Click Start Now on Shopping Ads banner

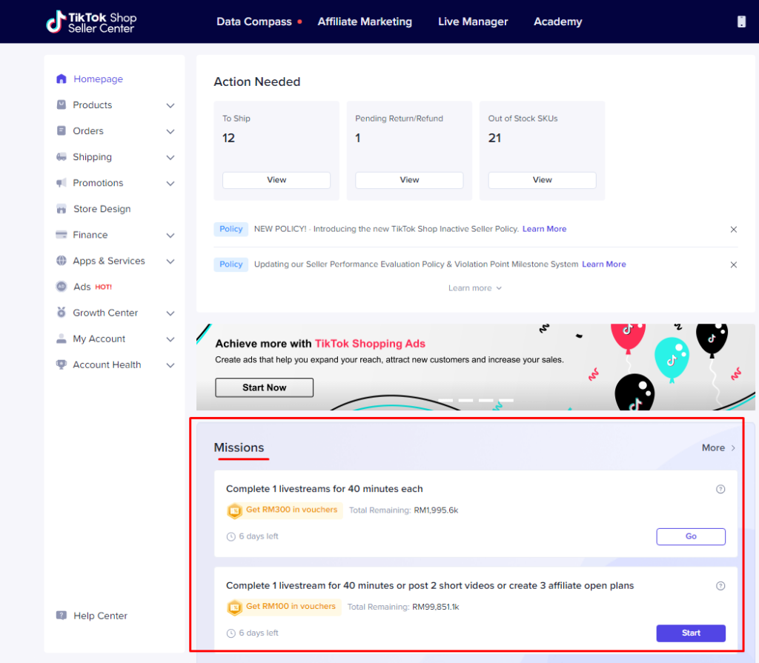[265, 387]
